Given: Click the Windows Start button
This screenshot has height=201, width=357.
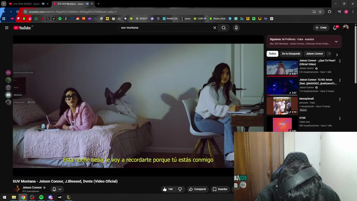Looking at the screenshot, I should [x=4, y=197].
